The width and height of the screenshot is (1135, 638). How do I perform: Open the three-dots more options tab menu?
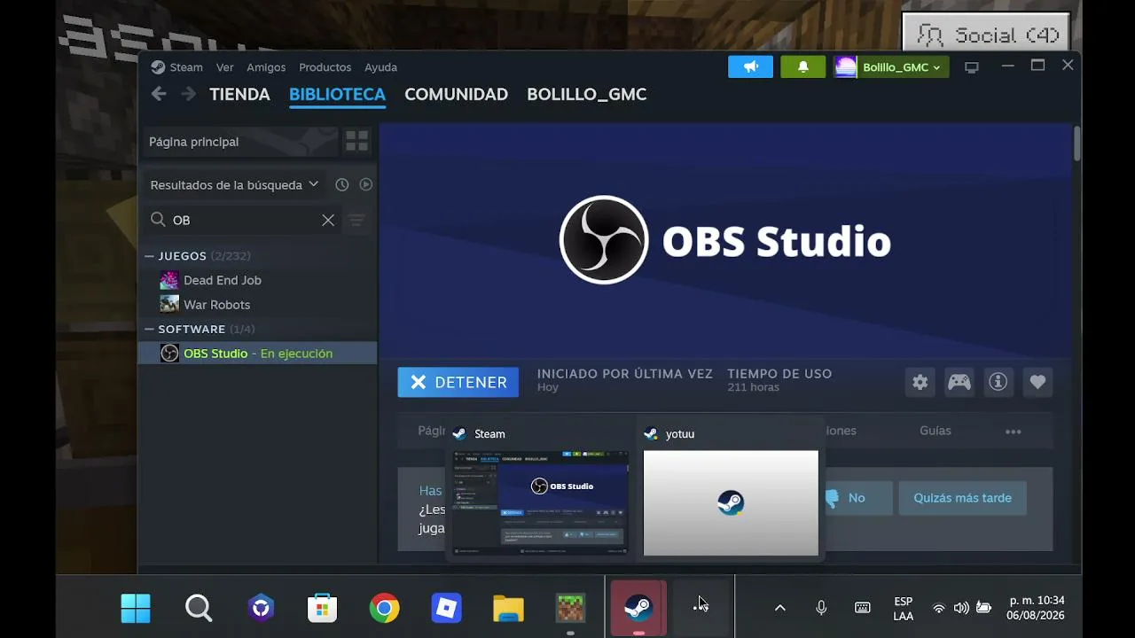1014,432
